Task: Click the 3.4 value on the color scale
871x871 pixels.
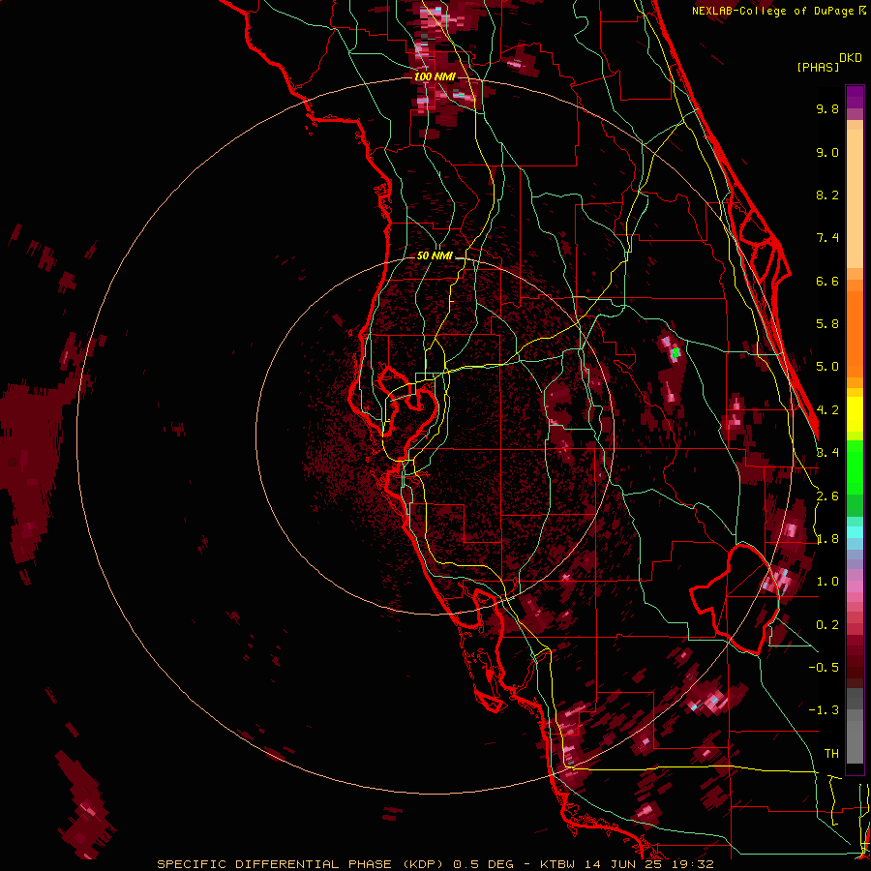Action: [827, 453]
